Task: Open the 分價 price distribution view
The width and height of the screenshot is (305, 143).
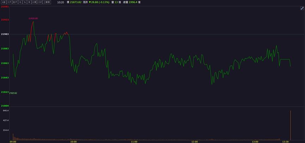Action: [x=34, y=2]
